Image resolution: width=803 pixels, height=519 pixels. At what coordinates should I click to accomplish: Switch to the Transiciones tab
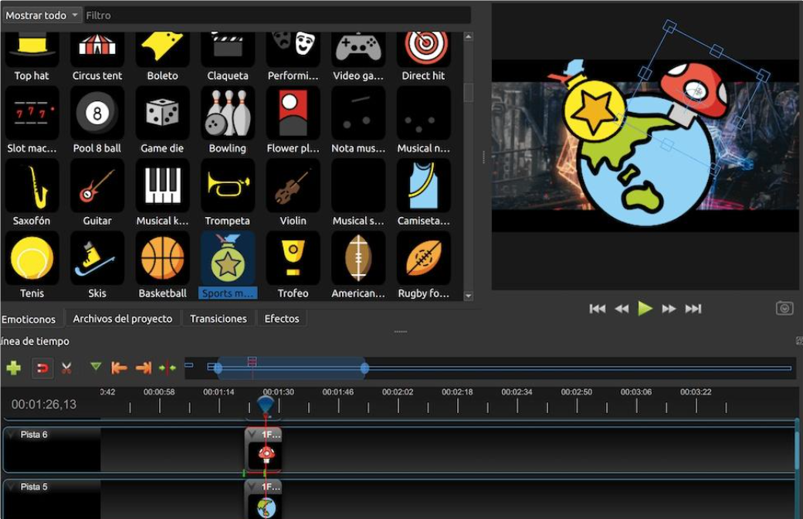(x=219, y=319)
